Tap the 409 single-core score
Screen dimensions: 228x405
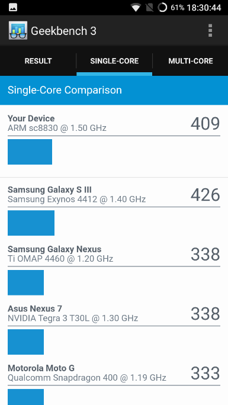[205, 124]
